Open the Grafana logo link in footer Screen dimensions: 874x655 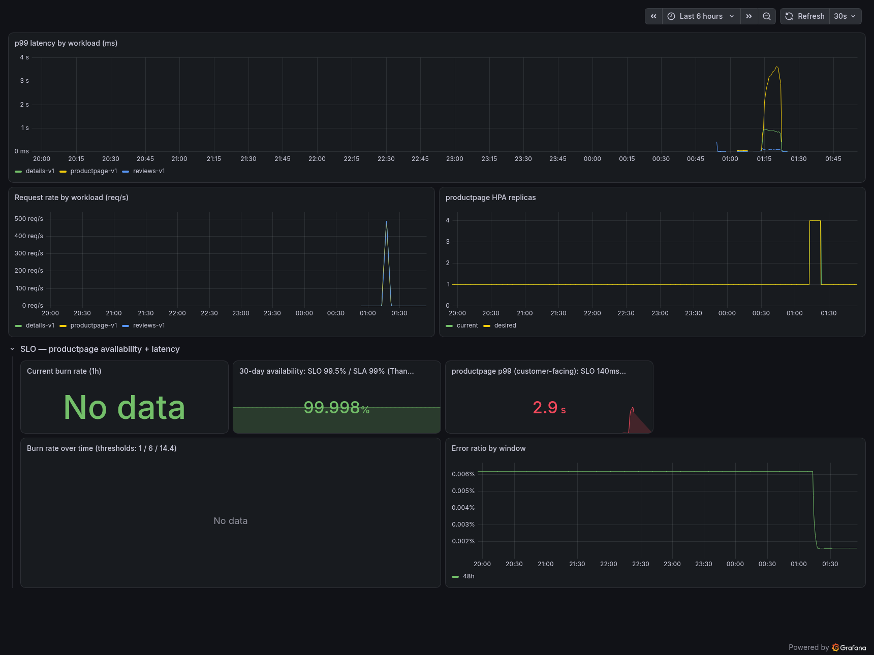coord(849,647)
